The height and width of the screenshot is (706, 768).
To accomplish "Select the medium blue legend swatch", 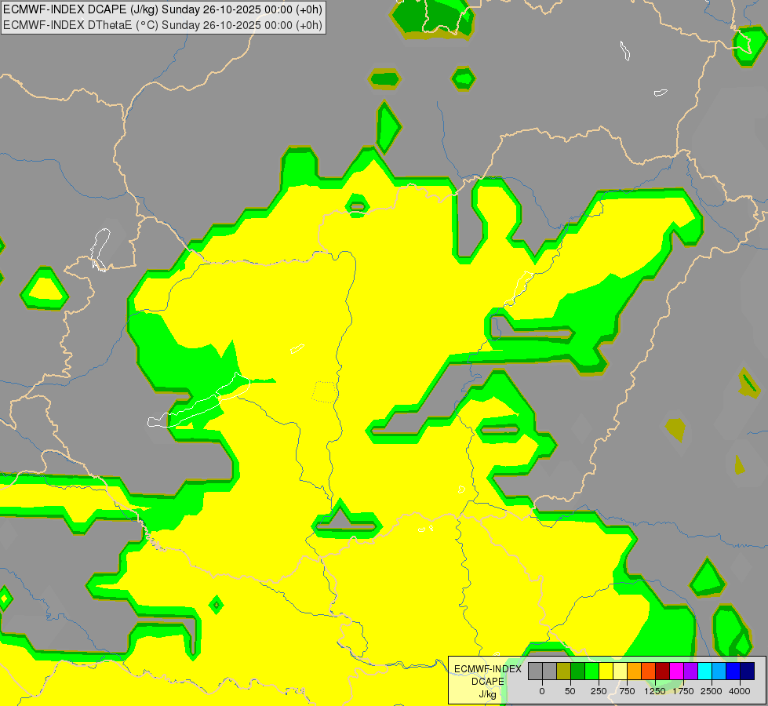I will tap(733, 671).
